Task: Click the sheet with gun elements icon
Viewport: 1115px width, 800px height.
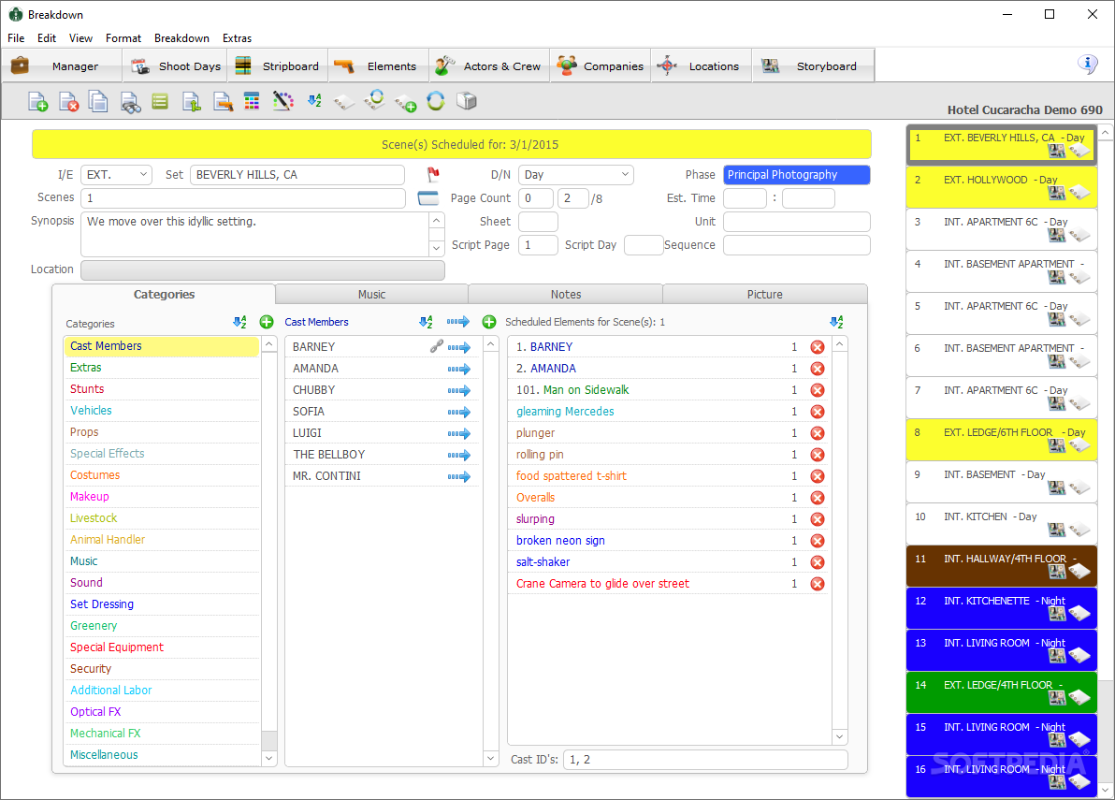Action: coord(223,102)
